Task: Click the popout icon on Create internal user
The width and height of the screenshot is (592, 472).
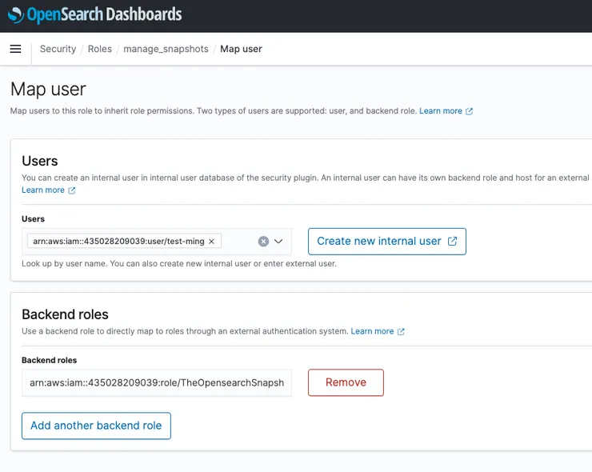Action: [453, 241]
